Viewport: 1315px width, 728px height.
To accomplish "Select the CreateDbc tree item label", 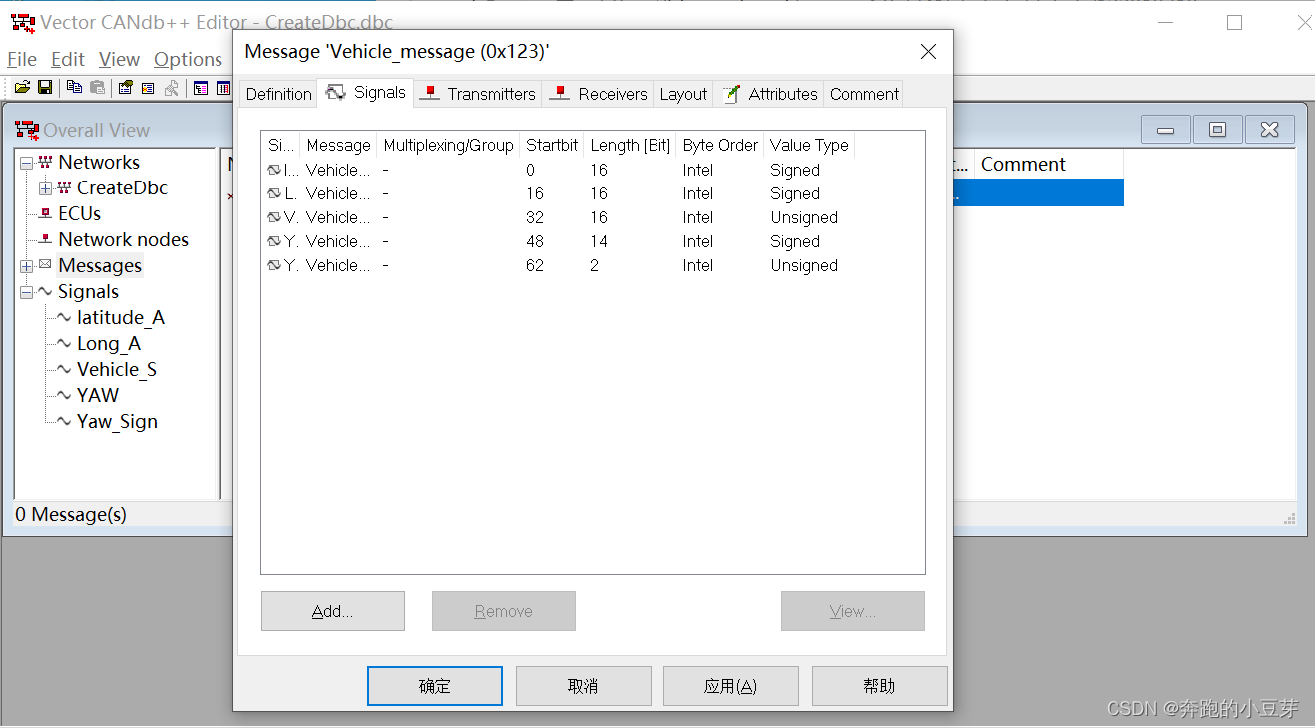I will tap(122, 187).
